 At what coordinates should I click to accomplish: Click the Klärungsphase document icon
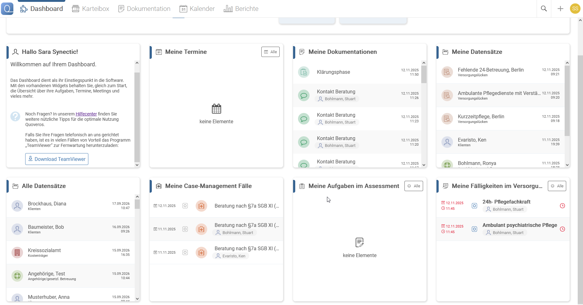304,72
